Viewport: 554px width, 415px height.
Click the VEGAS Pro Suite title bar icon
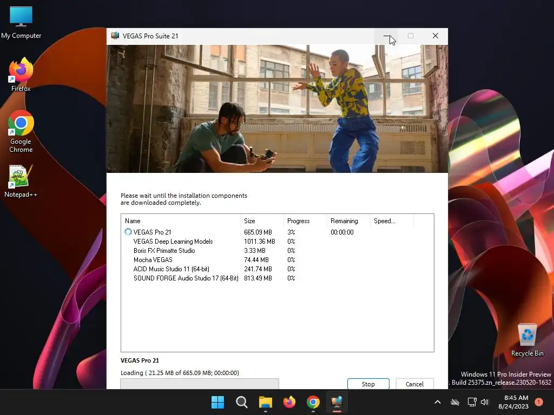115,36
